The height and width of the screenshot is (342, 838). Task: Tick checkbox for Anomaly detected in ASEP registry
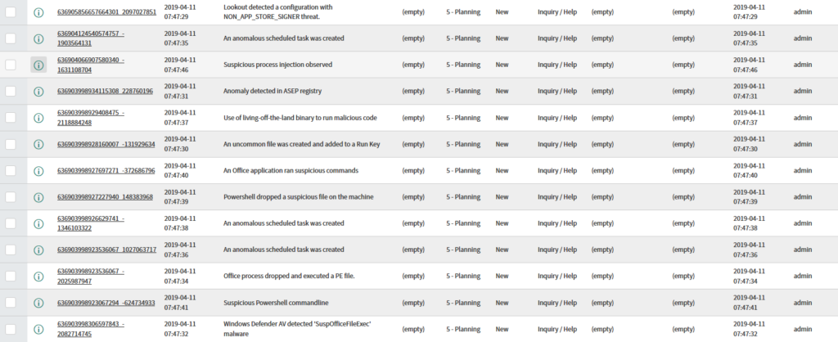click(x=11, y=92)
